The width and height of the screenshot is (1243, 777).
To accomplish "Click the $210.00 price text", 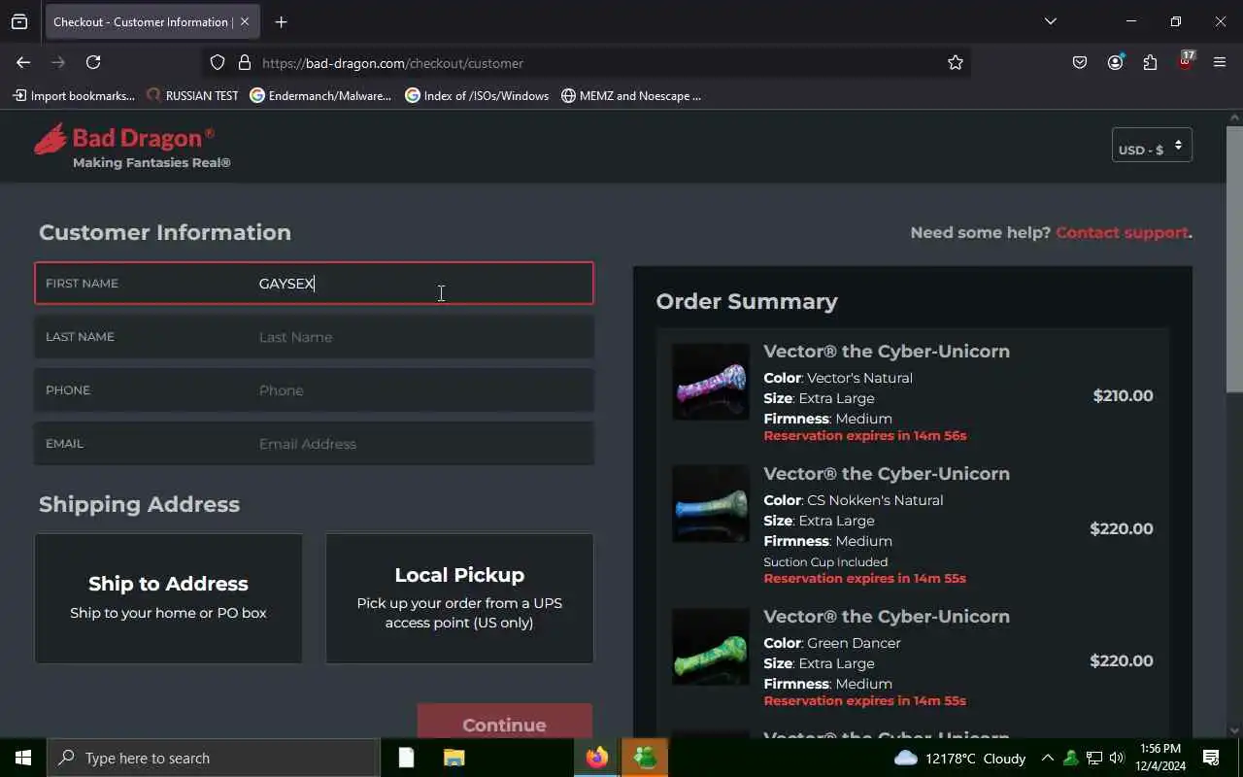I will pos(1123,395).
